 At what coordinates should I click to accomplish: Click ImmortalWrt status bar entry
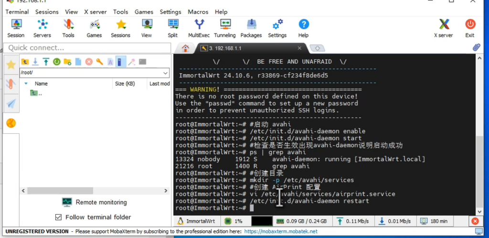(x=196, y=221)
